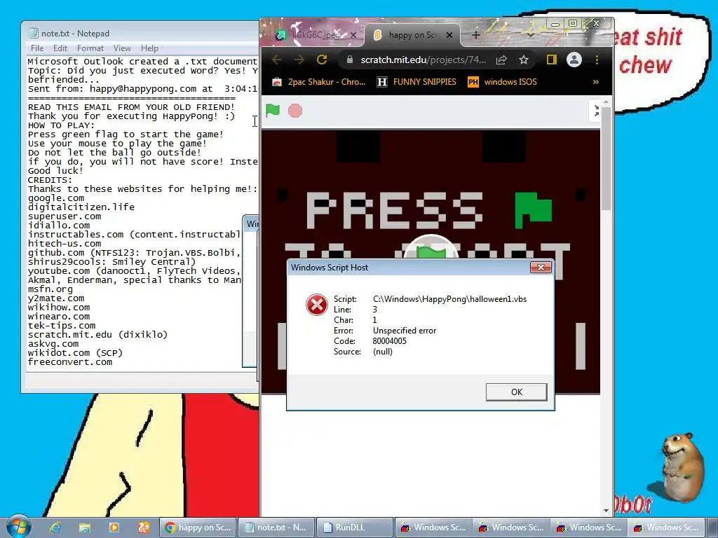The width and height of the screenshot is (718, 538).
Task: Show hidden bookmarks with the double chevron
Action: 596,82
